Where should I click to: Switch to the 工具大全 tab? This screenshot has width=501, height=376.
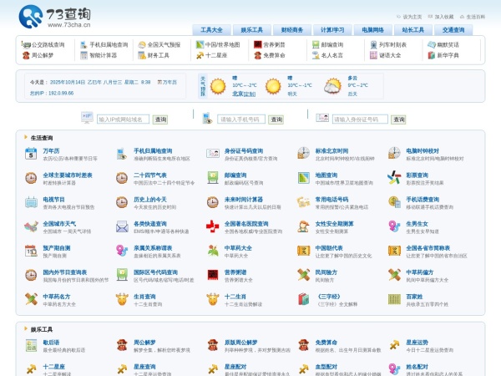tap(211, 30)
